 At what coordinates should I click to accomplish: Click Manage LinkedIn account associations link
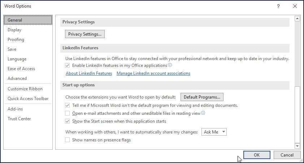[x=153, y=73]
